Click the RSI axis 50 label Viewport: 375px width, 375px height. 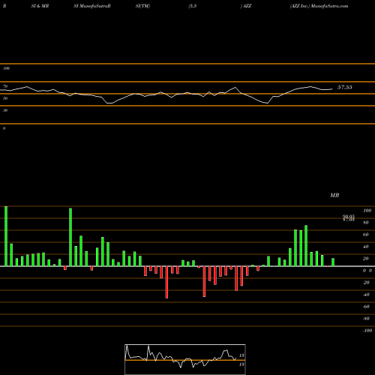click(5, 98)
